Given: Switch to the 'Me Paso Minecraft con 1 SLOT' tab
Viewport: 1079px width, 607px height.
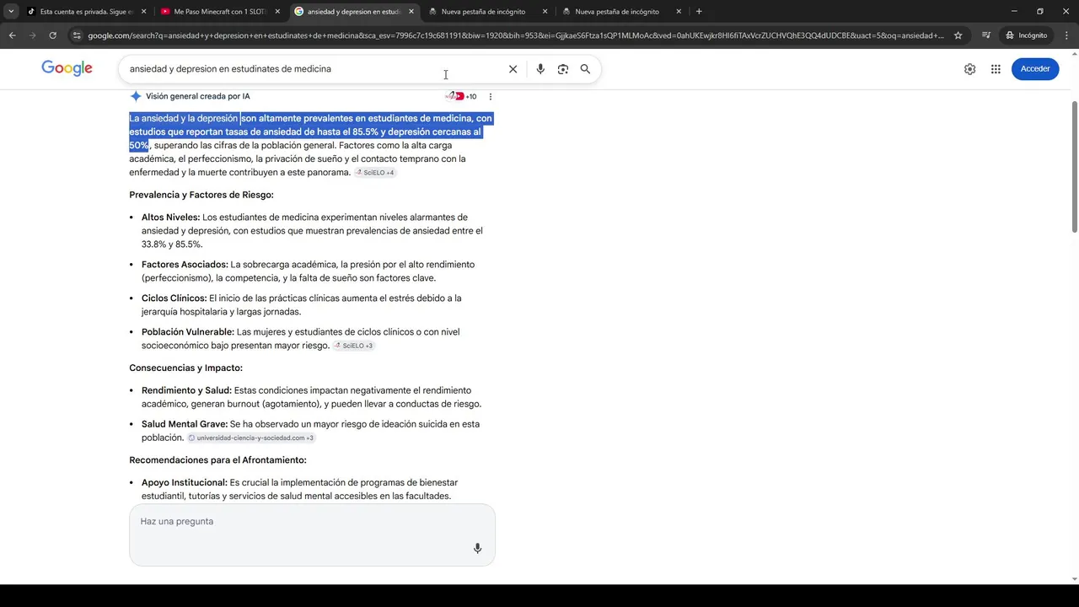Looking at the screenshot, I should click(219, 12).
